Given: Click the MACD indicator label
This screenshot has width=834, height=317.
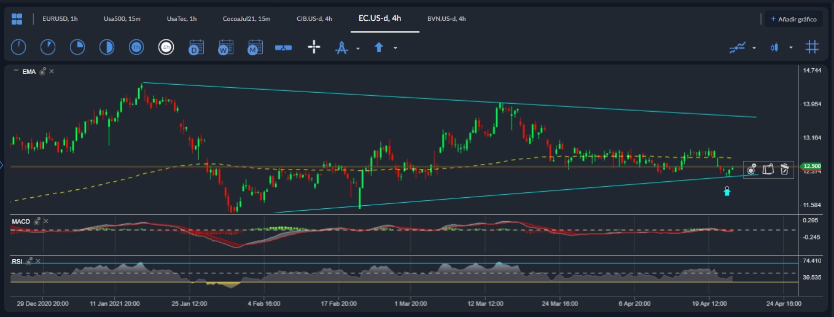Looking at the screenshot, I should coord(21,221).
